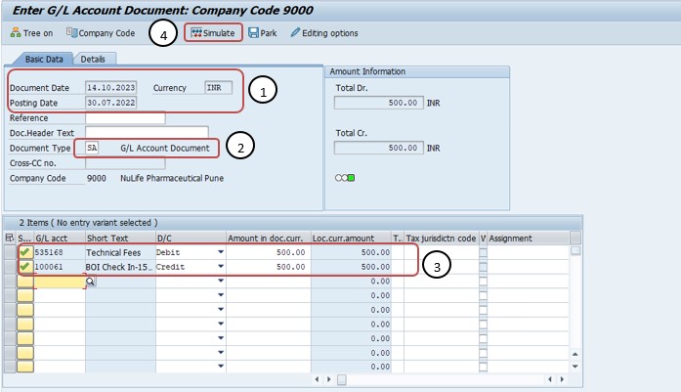The image size is (681, 392).
Task: Open the D/C dropdown in third item row
Action: tap(221, 281)
